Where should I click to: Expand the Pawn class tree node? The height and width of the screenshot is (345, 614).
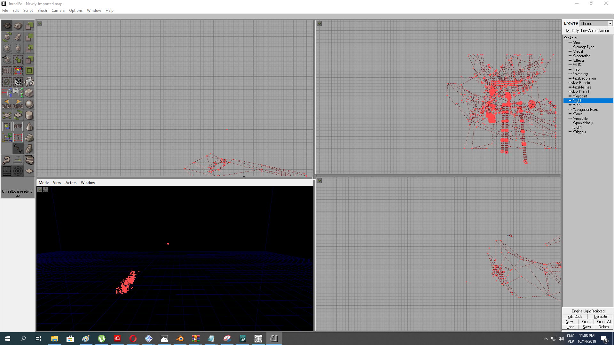(x=570, y=114)
